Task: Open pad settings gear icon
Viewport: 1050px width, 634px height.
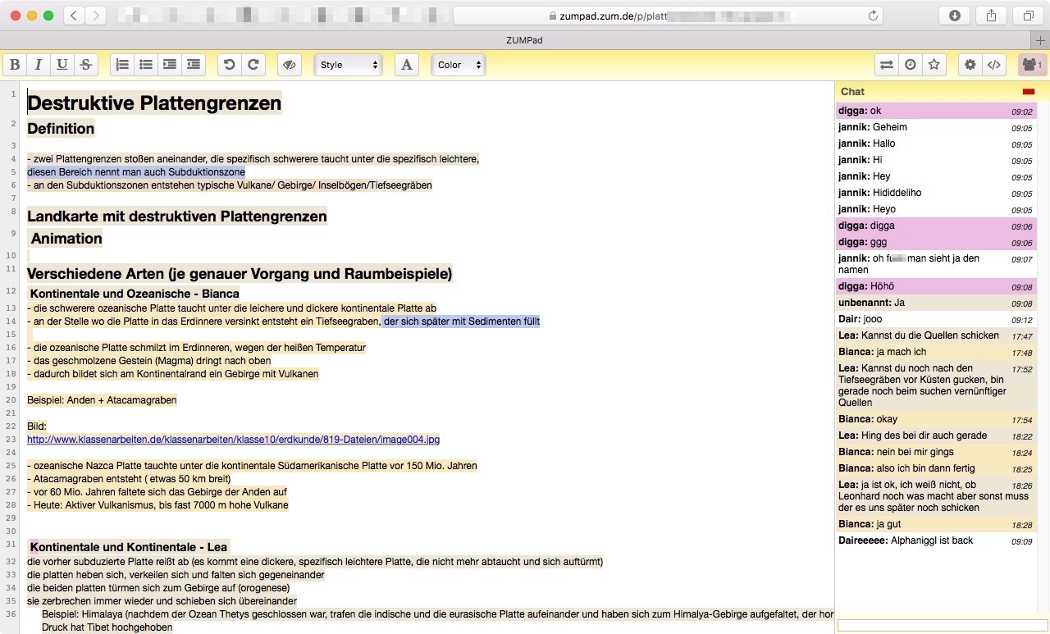Action: [970, 65]
